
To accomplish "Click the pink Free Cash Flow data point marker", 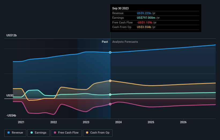I will click(x=110, y=104).
